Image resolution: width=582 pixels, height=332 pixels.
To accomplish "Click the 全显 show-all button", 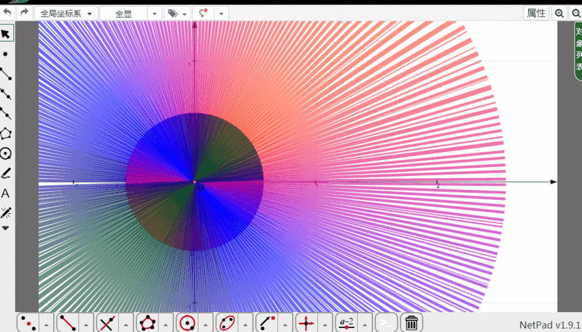I will [124, 13].
